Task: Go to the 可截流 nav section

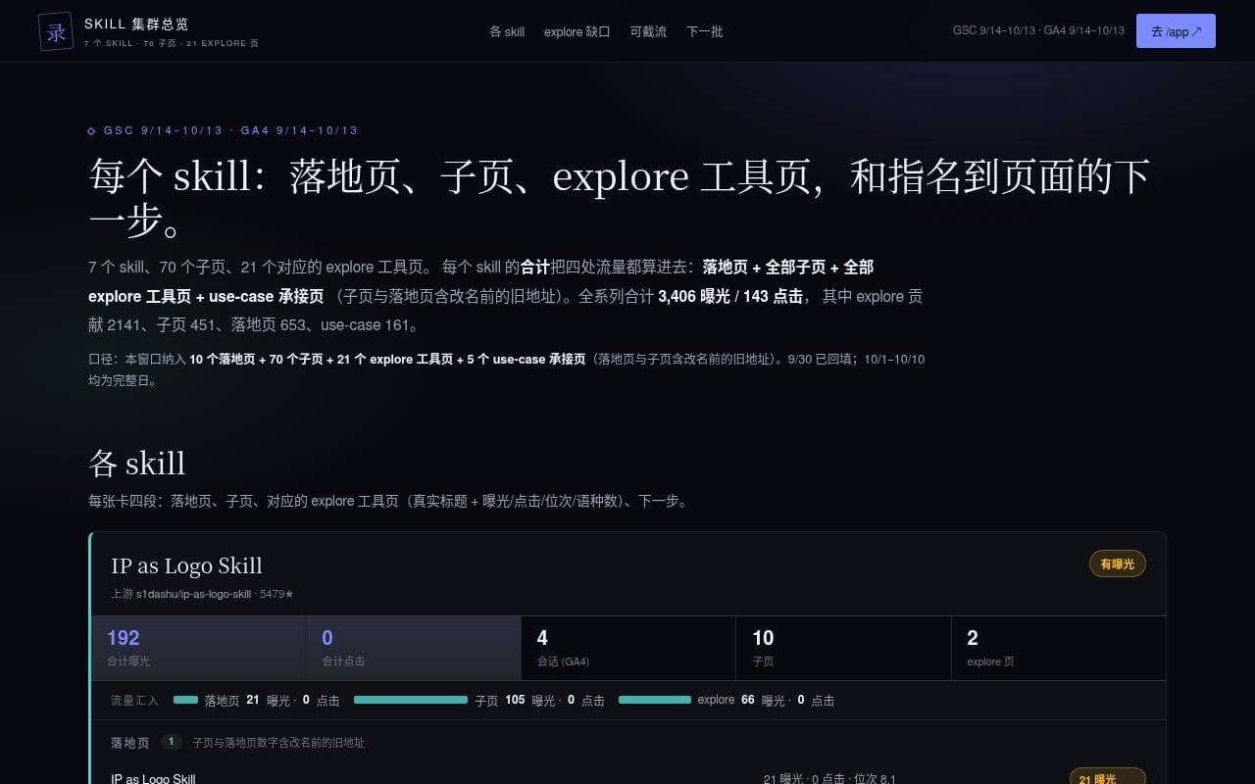Action: tap(648, 31)
